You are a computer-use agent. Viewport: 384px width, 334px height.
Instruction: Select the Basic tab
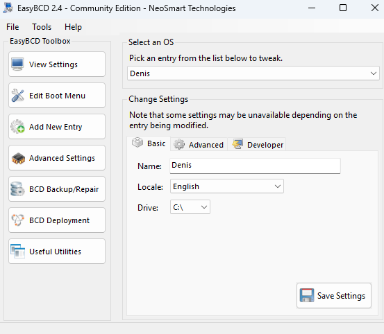[149, 143]
